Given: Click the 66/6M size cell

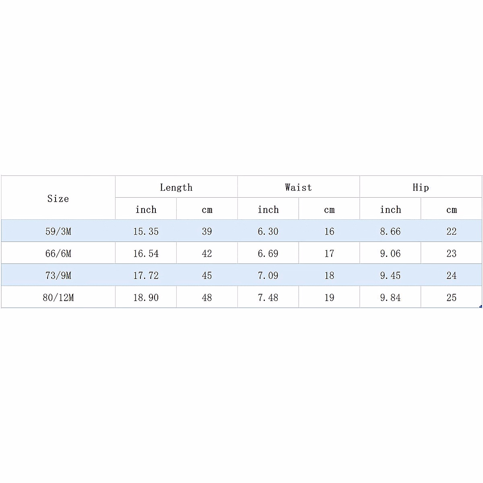Looking at the screenshot, I should 58,254.
